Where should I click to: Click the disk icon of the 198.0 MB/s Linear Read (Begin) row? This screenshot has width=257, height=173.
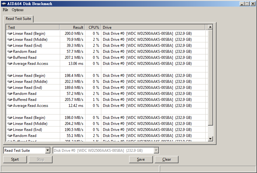[10, 117]
